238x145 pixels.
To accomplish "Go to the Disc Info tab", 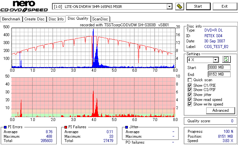I will [x=56, y=19].
